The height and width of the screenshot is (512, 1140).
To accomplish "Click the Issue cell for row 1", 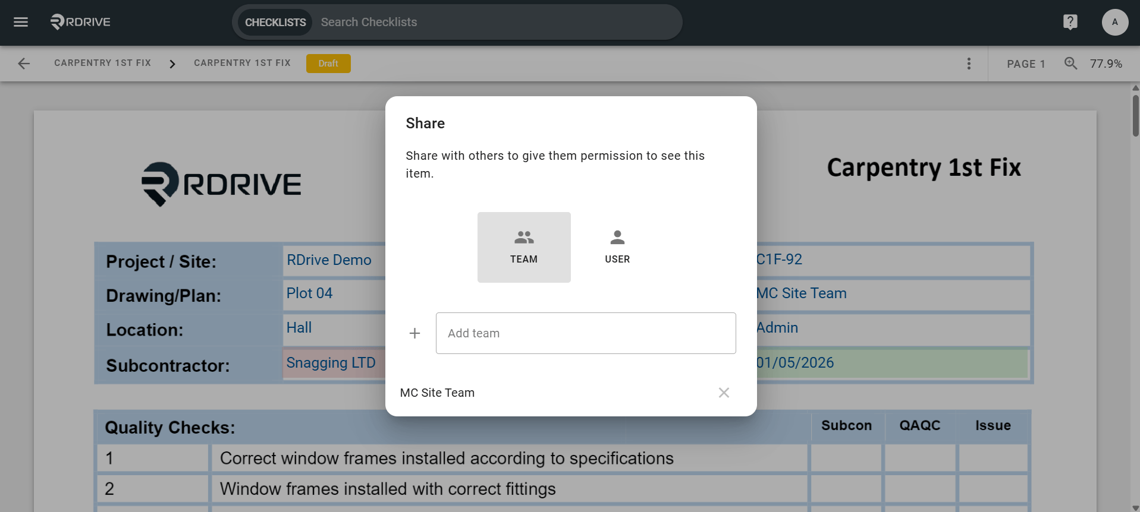I will point(993,459).
